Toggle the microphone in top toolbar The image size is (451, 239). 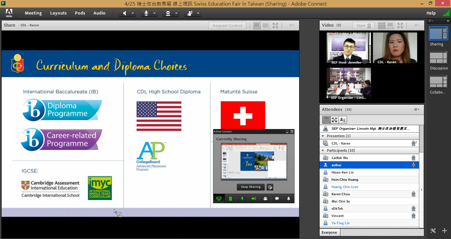pyautogui.click(x=146, y=13)
